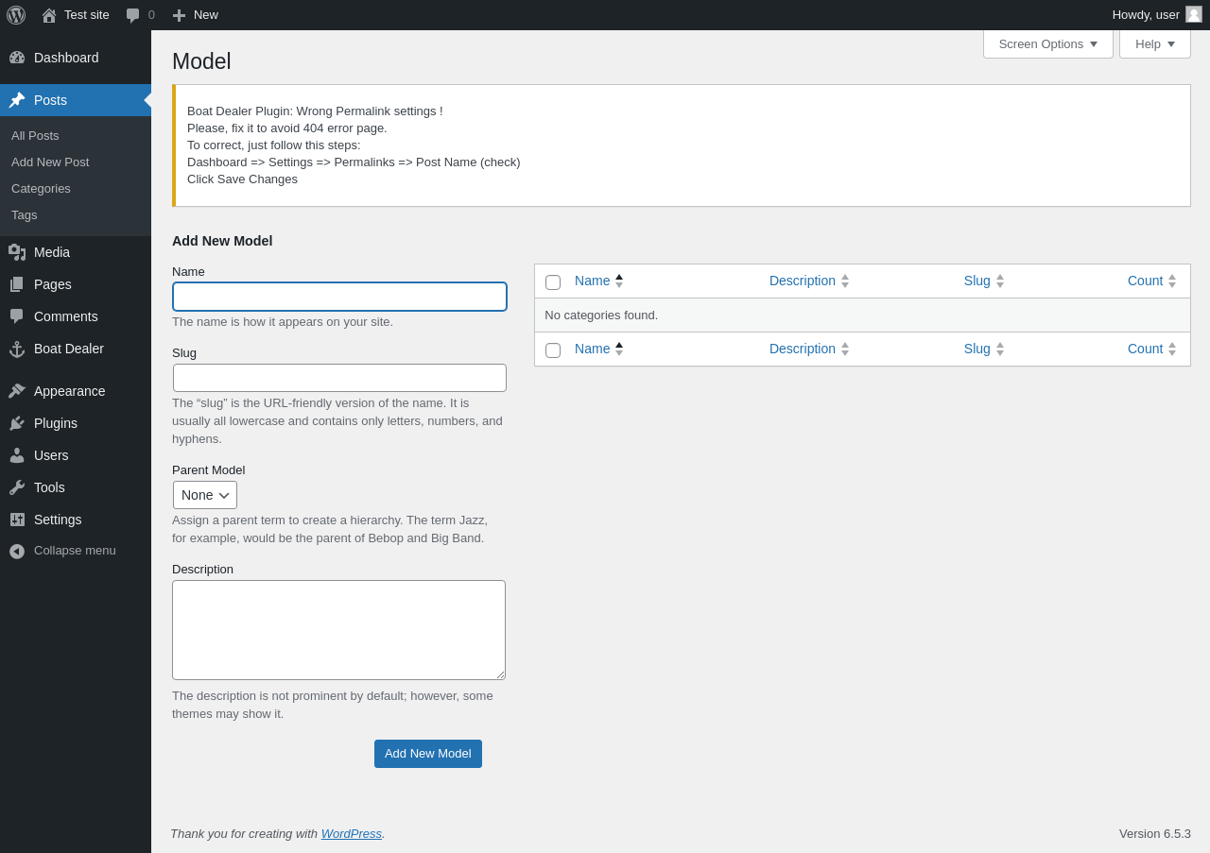Open the Test site home icon
1210x853 pixels.
point(49,15)
